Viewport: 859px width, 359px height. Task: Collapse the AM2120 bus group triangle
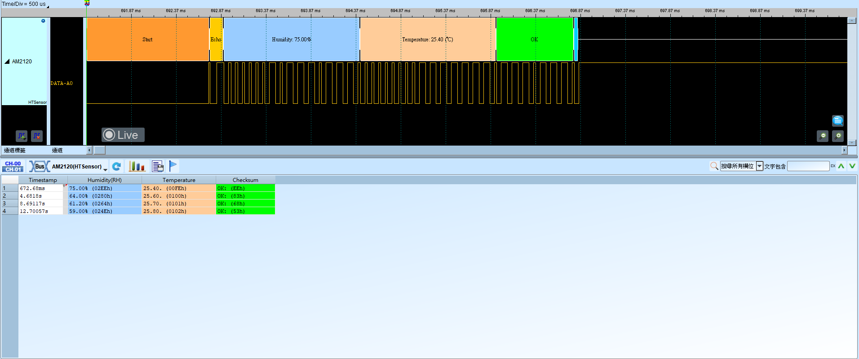tap(7, 62)
